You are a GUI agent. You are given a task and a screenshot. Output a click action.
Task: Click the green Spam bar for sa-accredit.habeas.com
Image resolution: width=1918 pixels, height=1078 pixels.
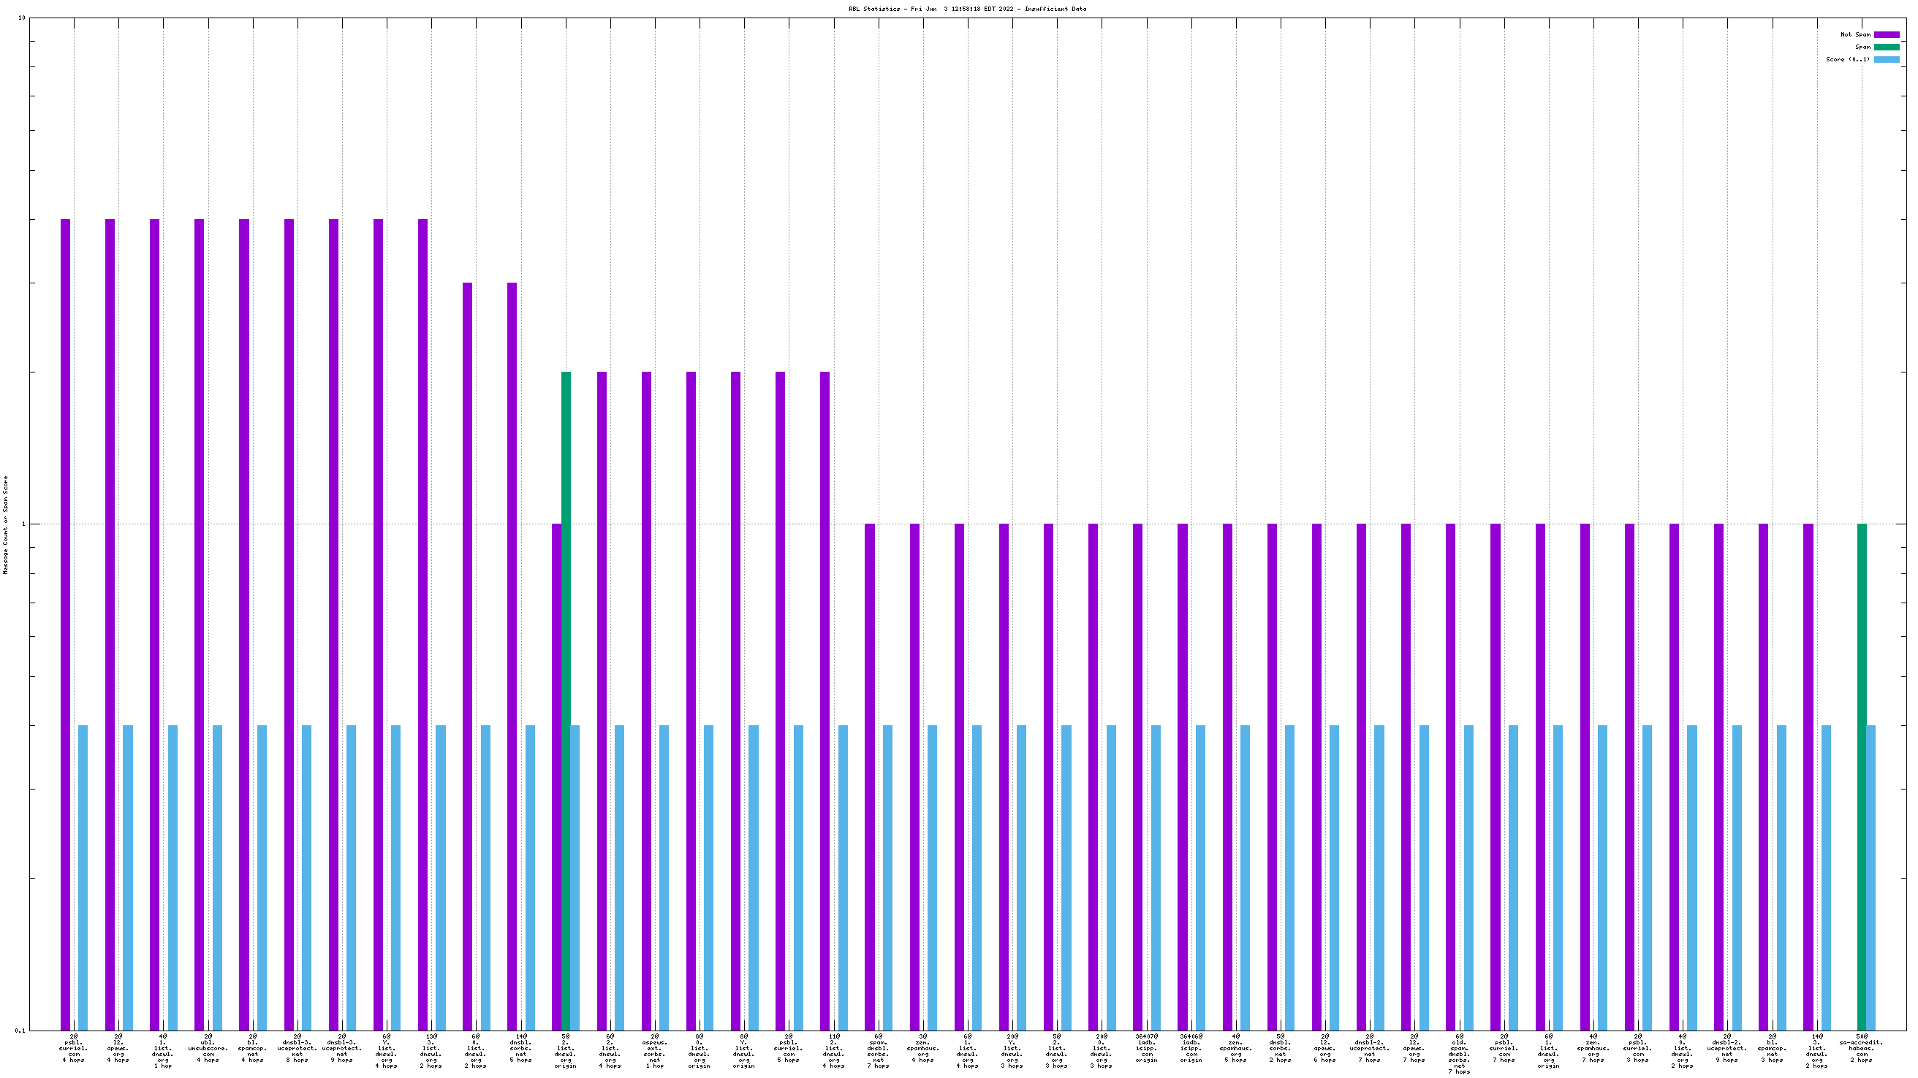point(1862,776)
